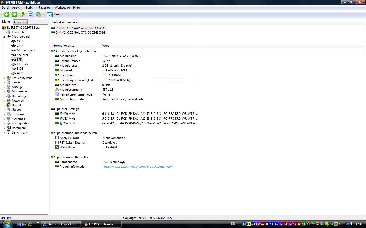Expand the Computer tree node
366x228 pixels.
tap(4, 32)
